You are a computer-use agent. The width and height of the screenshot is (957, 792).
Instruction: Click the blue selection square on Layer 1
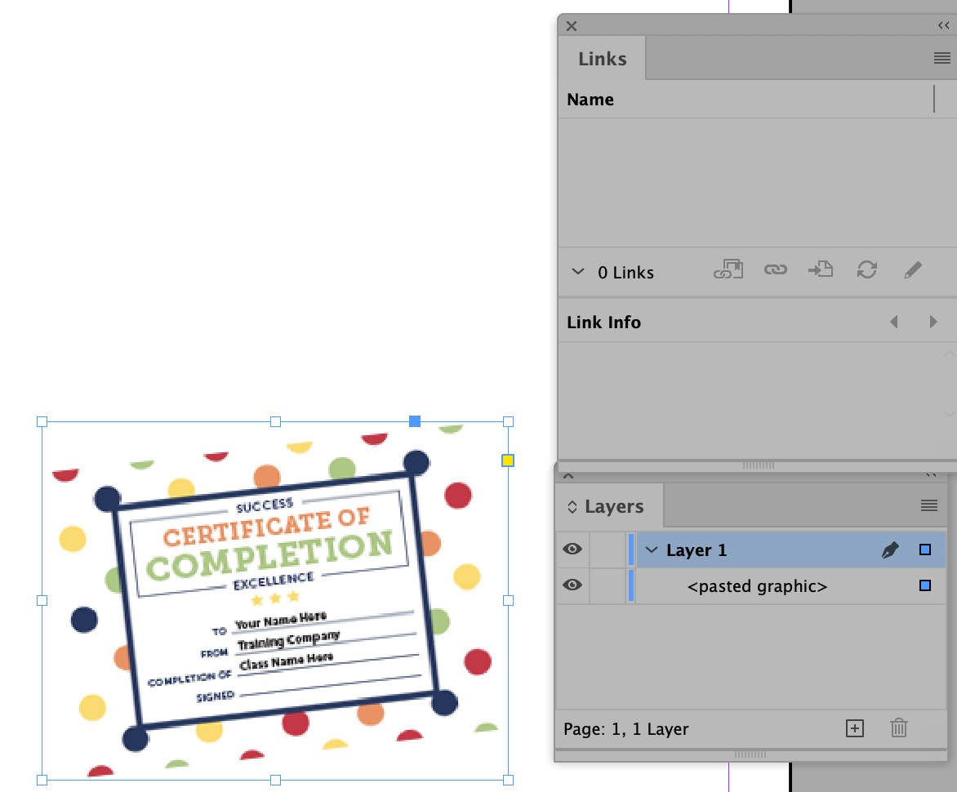point(925,550)
